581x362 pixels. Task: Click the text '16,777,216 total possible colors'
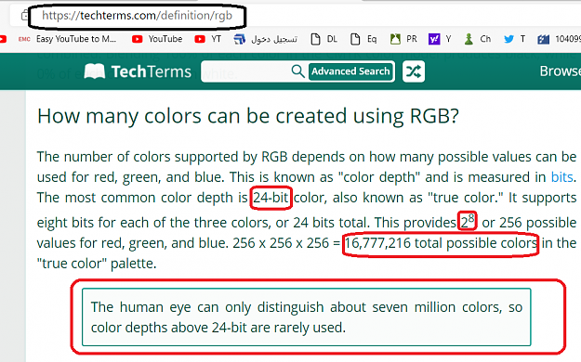pyautogui.click(x=441, y=243)
